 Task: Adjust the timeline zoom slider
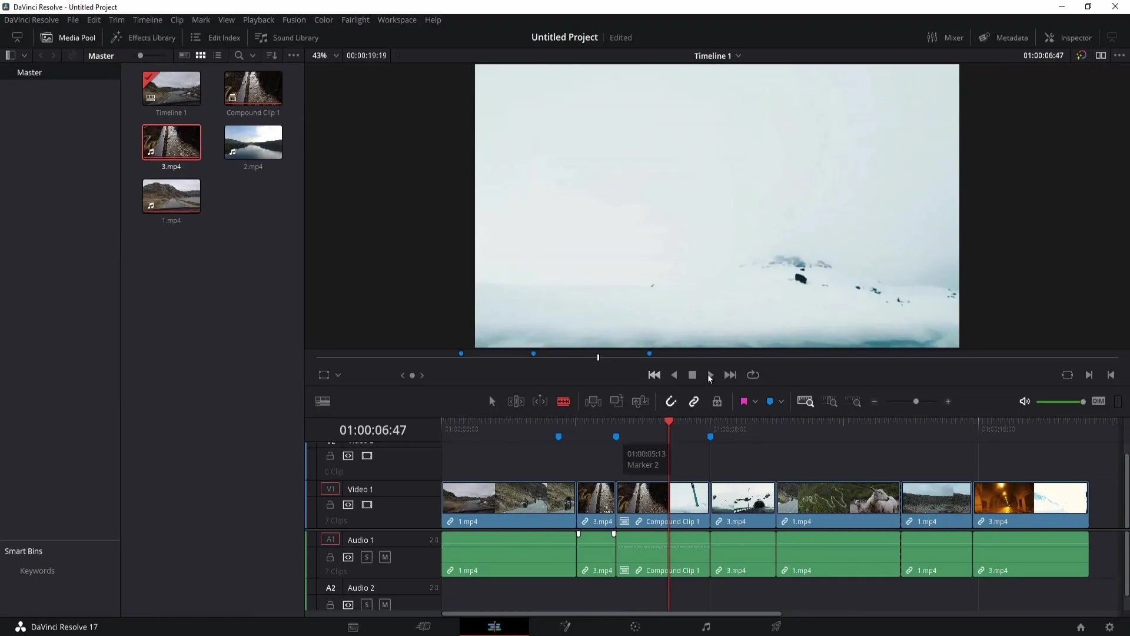(916, 402)
